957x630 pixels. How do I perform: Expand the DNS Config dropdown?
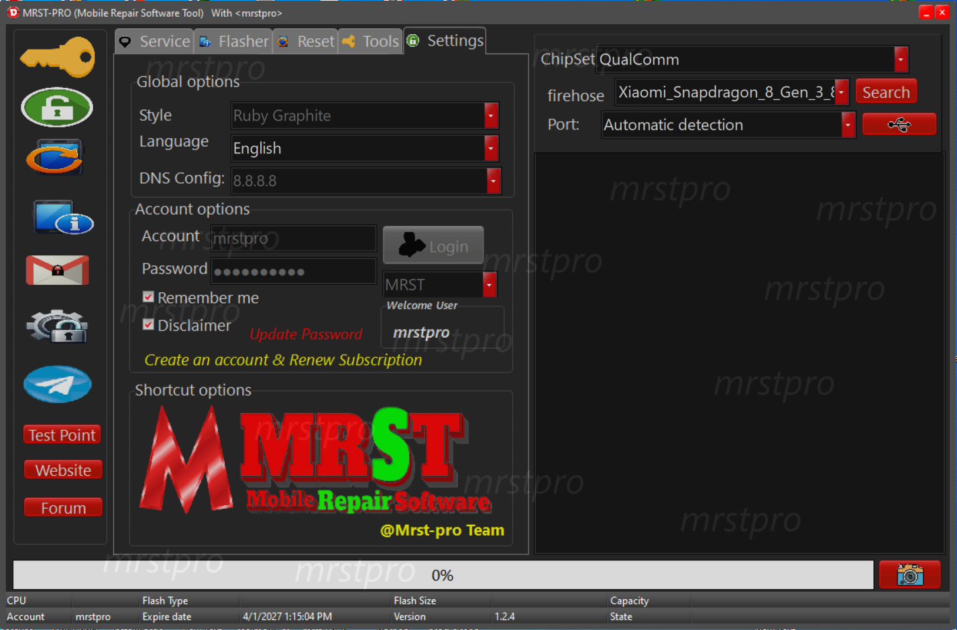[494, 180]
